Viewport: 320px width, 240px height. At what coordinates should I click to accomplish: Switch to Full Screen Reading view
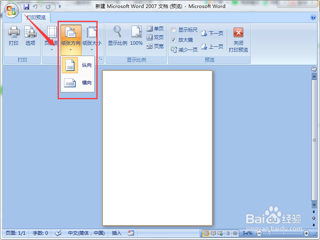coord(213,233)
